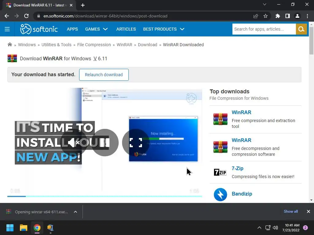The image size is (314, 235).
Task: Bookmark this page with the star icon
Action: pyautogui.click(x=266, y=16)
